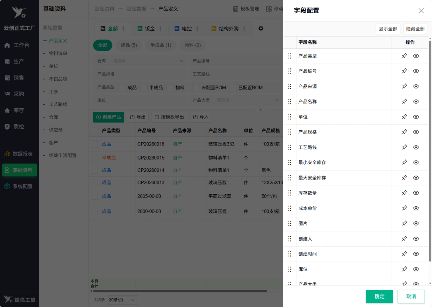
Task: Click 按模板导出 button
Action: point(169,117)
